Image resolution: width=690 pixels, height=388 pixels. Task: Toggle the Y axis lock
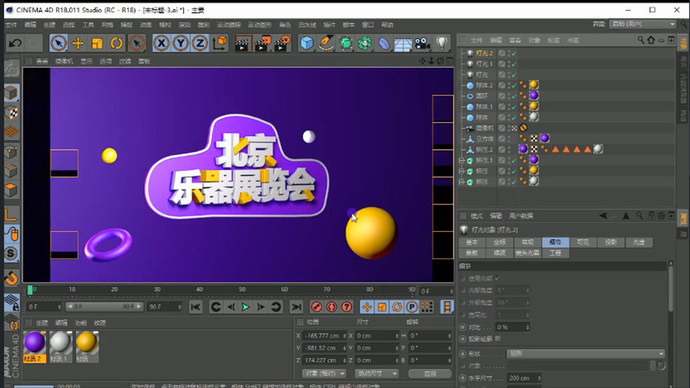tap(181, 43)
